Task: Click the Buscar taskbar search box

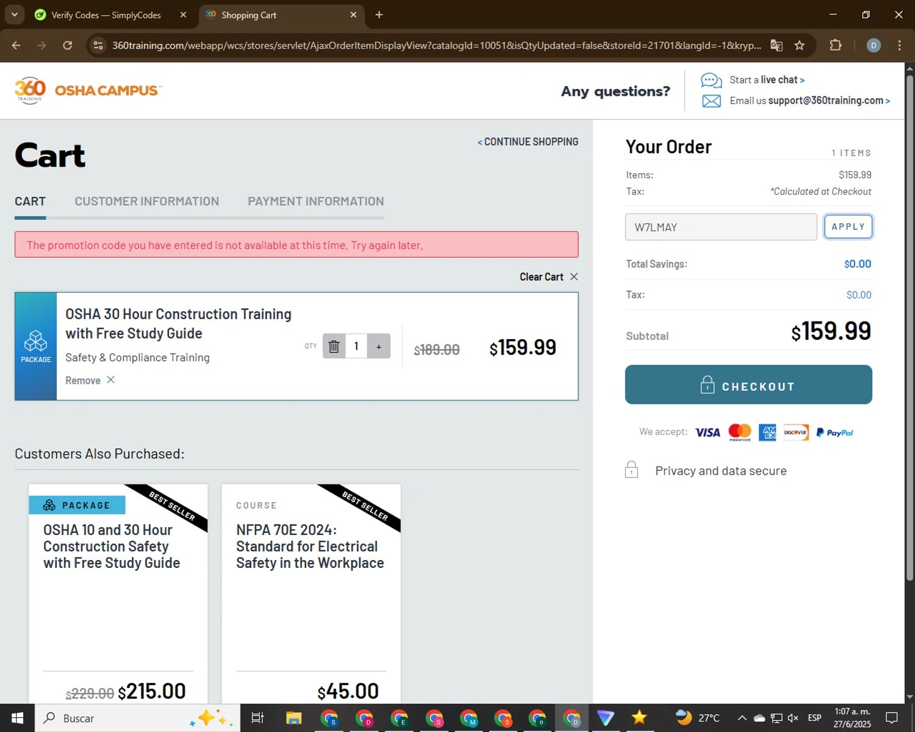Action: click(137, 718)
